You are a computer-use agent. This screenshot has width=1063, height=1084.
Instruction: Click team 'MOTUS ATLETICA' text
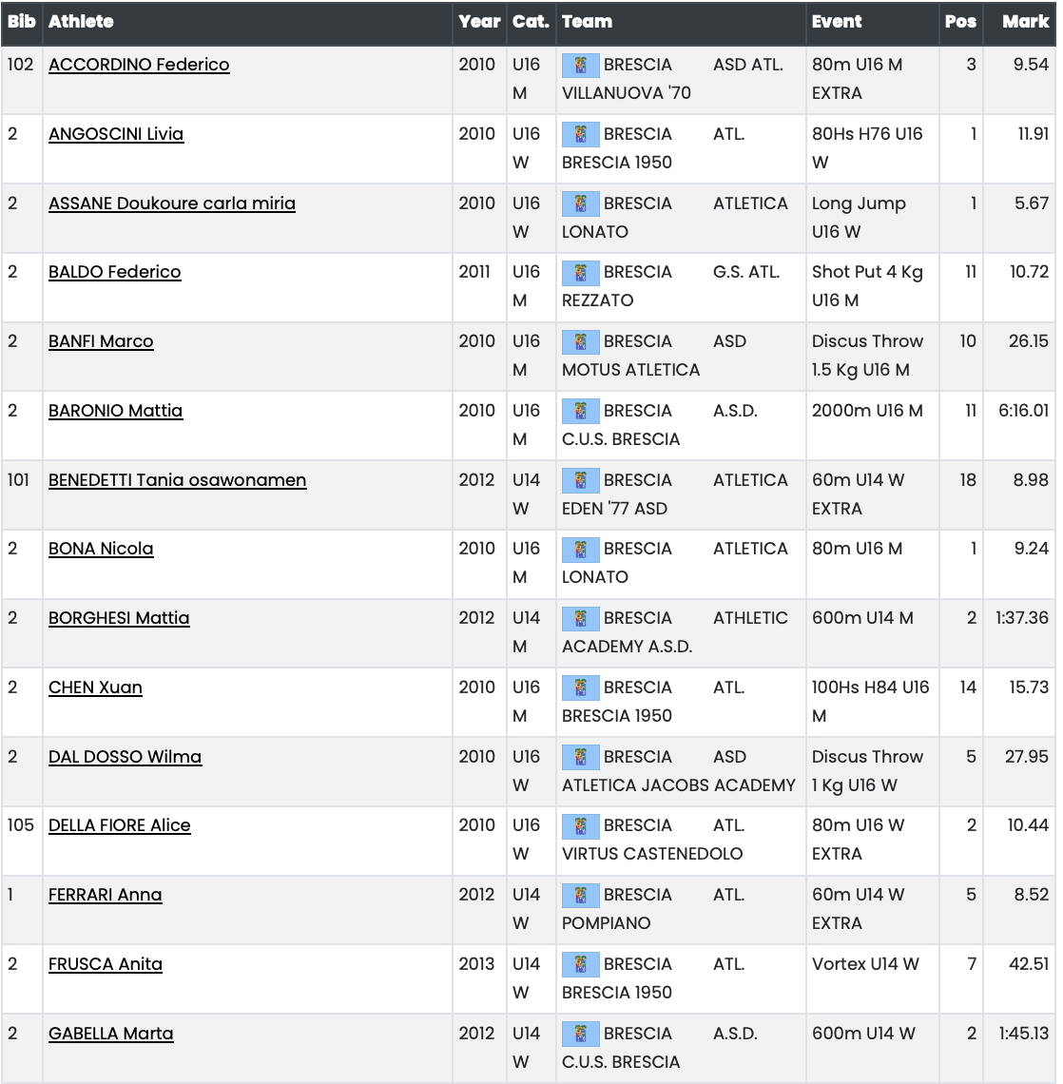point(630,370)
